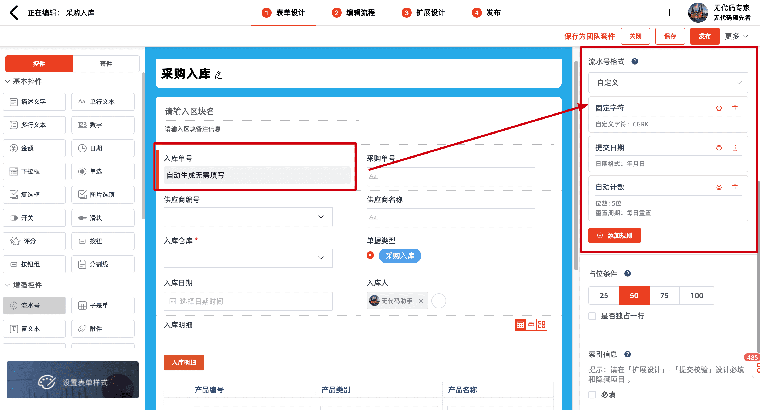This screenshot has height=410, width=760.
Task: Click help icon next to 流水号格式
Action: point(635,61)
